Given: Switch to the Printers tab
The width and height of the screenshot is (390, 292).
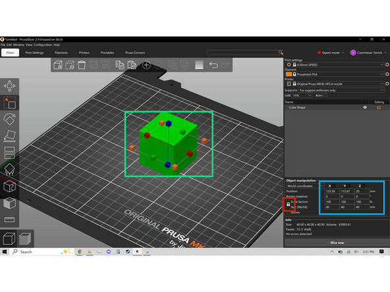Looking at the screenshot, I should coord(84,53).
